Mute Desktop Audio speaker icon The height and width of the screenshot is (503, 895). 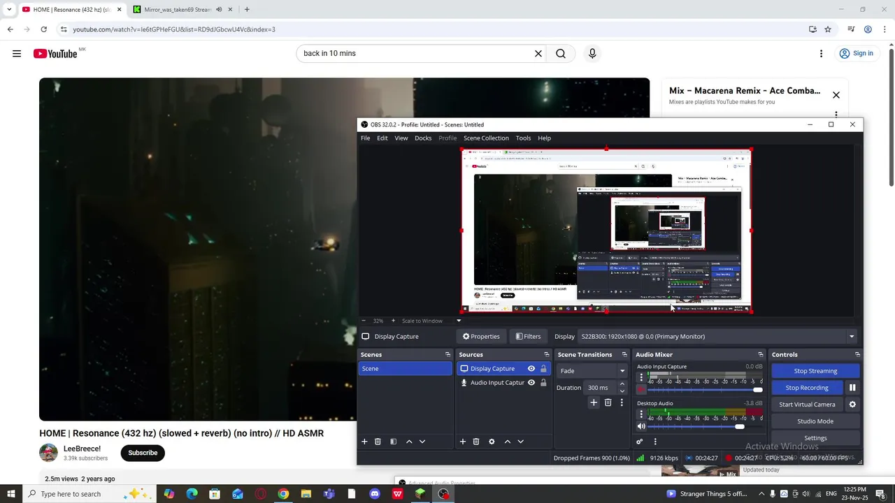tap(641, 426)
